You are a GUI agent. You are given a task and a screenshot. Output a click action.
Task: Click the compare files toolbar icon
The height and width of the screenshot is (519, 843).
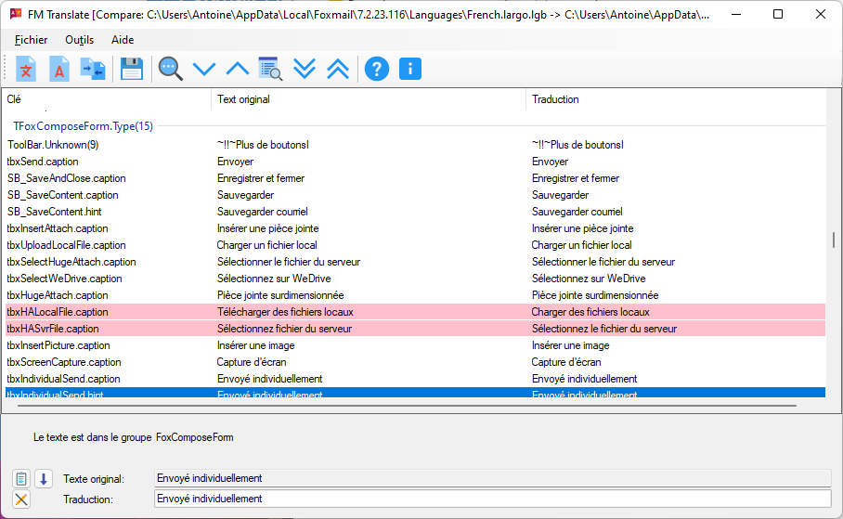[x=93, y=69]
